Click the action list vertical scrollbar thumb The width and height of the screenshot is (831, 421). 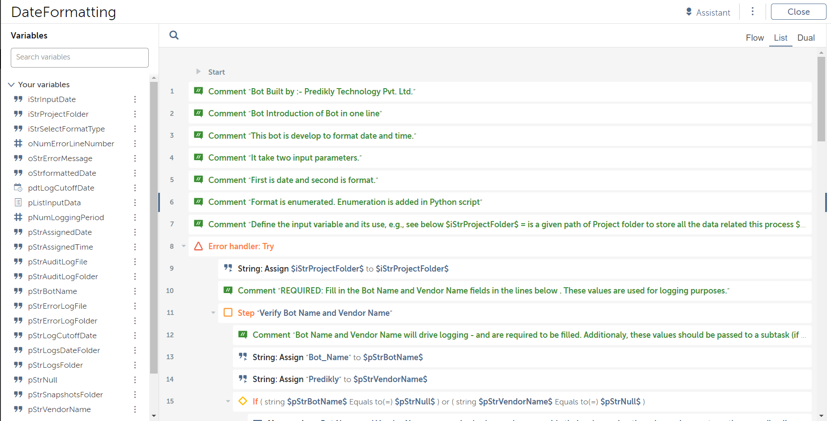click(821, 98)
